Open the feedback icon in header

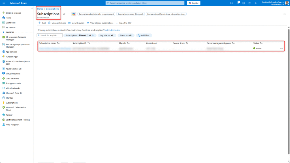(256, 3)
